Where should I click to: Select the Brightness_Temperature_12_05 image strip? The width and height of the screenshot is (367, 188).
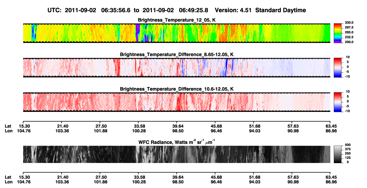coord(176,33)
